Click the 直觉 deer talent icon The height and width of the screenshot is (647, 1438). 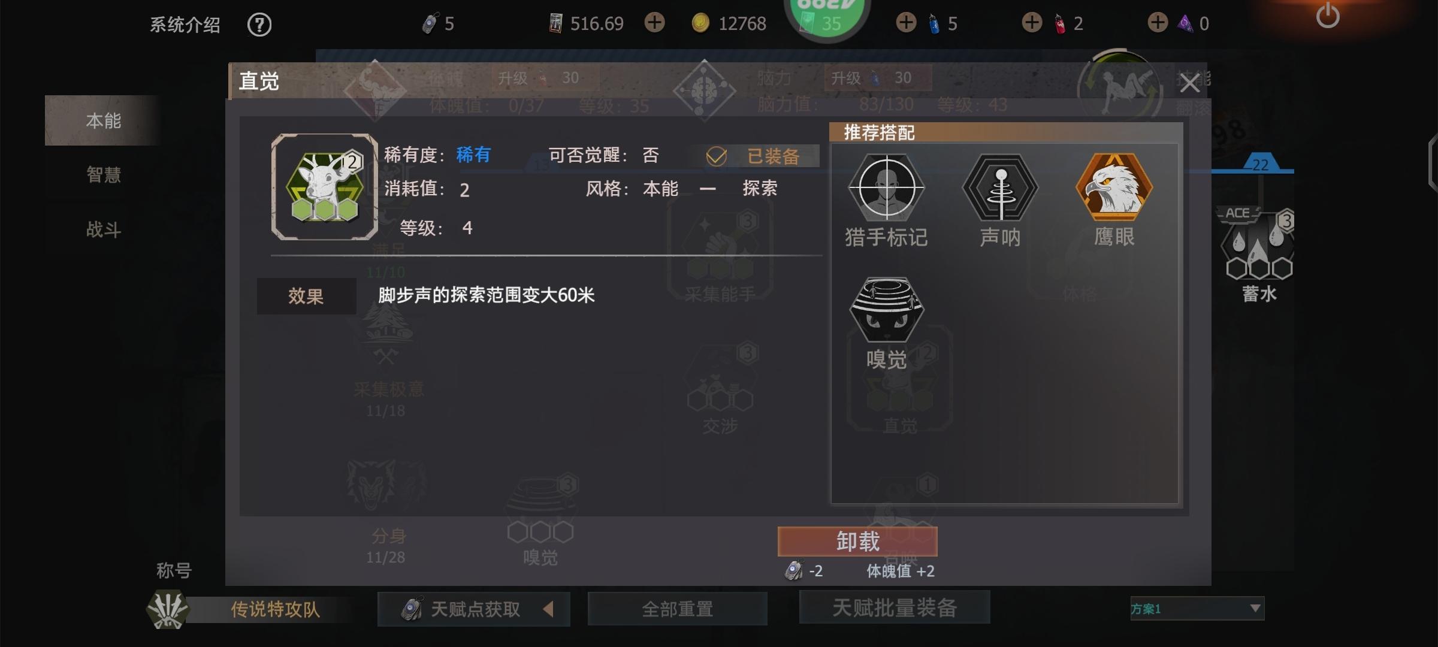pos(324,187)
